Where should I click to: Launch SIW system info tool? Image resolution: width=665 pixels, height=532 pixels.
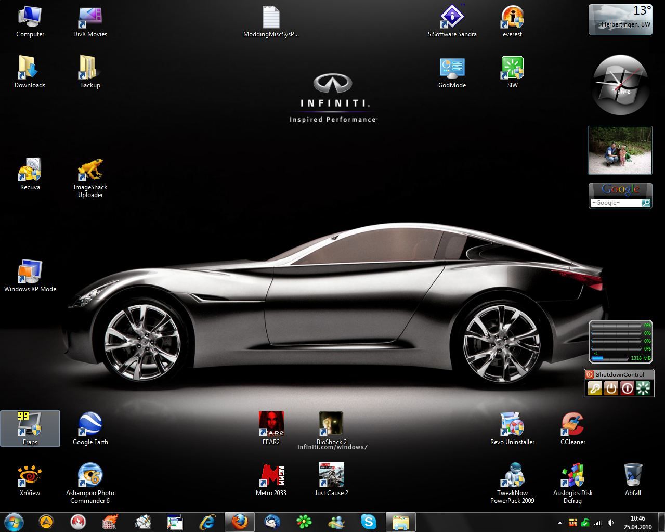512,72
